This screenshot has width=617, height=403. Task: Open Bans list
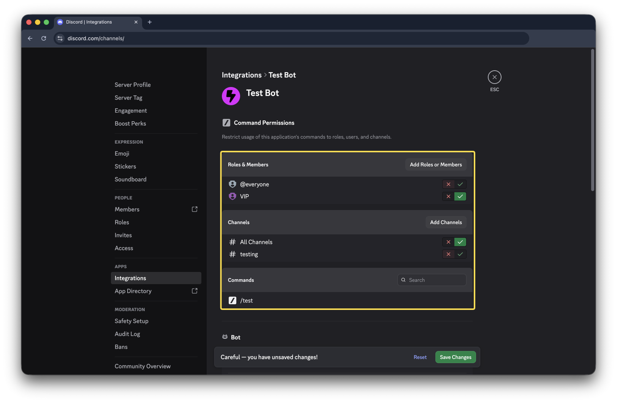point(156,347)
